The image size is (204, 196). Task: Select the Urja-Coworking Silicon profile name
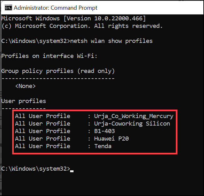pos(132,124)
